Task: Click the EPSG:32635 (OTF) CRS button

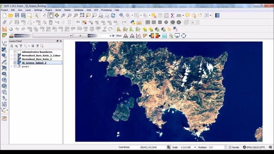Action: (254, 147)
